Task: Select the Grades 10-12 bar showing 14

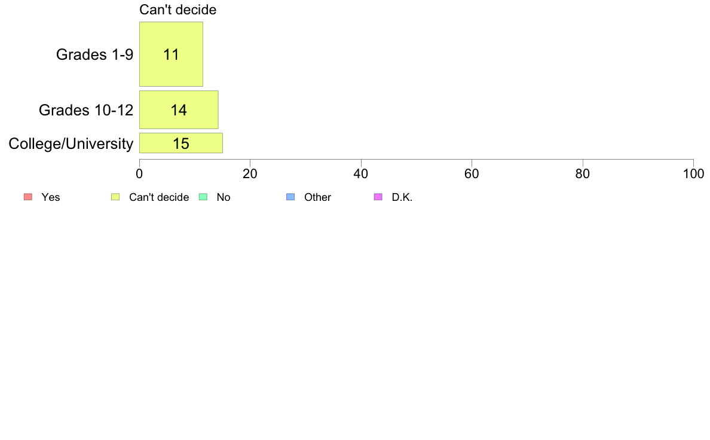Action: [179, 109]
